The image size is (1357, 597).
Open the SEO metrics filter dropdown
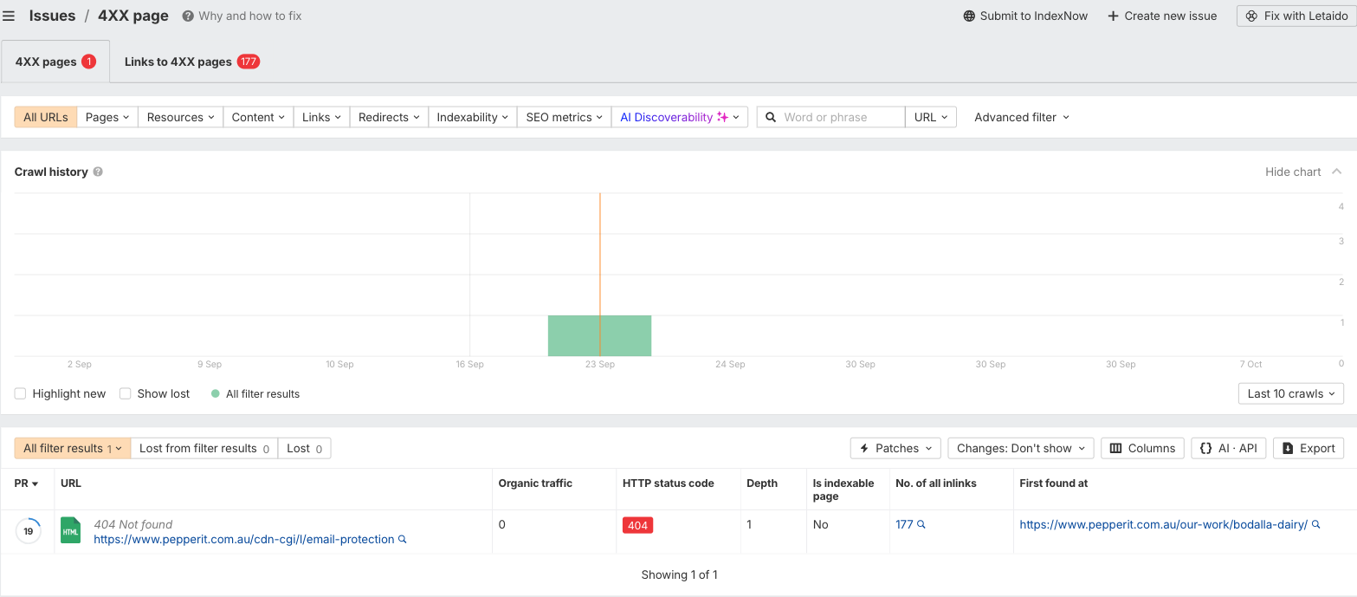(564, 117)
